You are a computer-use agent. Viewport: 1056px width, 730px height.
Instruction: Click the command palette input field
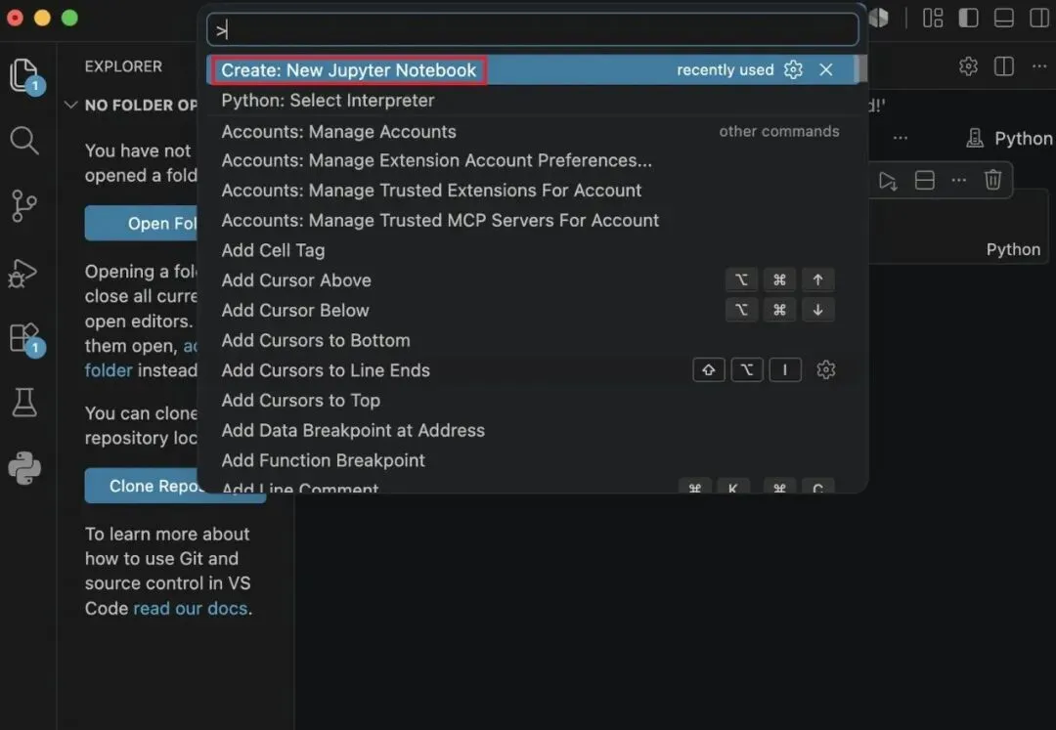(533, 29)
